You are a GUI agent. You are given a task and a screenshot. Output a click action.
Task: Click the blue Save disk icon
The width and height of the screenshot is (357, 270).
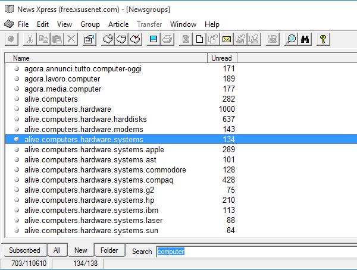[154, 39]
